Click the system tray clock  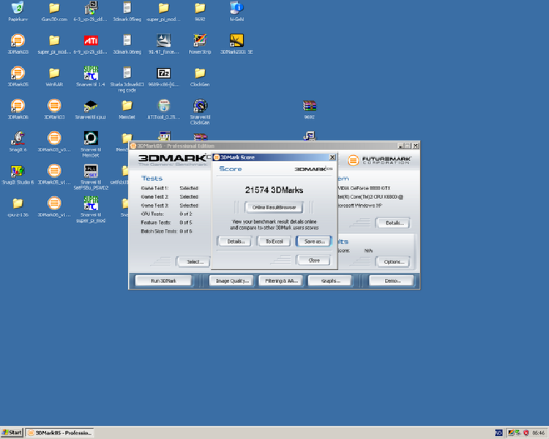pos(538,433)
